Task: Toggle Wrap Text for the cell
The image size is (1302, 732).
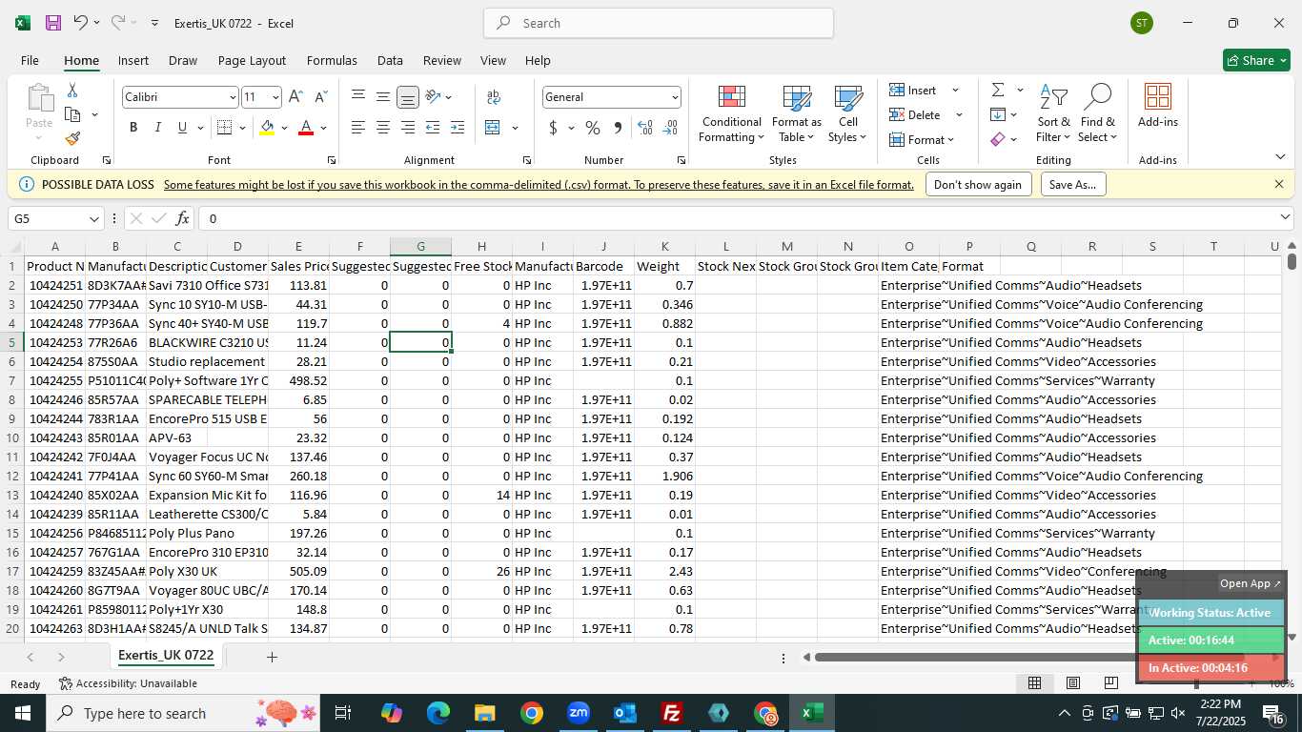Action: (x=494, y=96)
